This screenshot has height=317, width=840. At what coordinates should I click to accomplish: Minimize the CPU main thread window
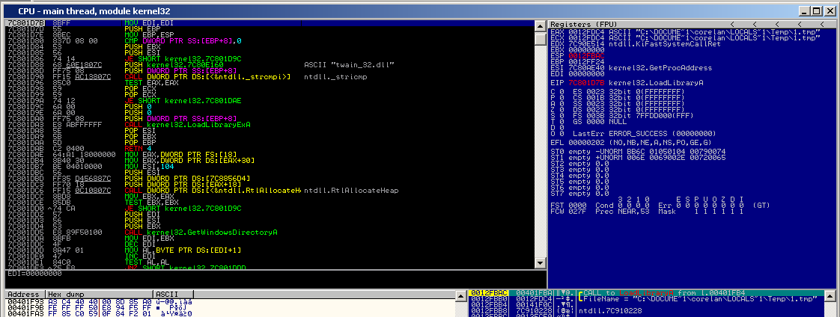pyautogui.click(x=806, y=12)
